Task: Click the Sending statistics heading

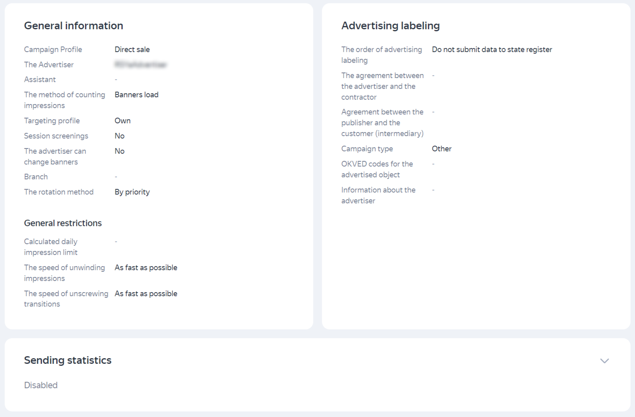Action: pos(68,360)
